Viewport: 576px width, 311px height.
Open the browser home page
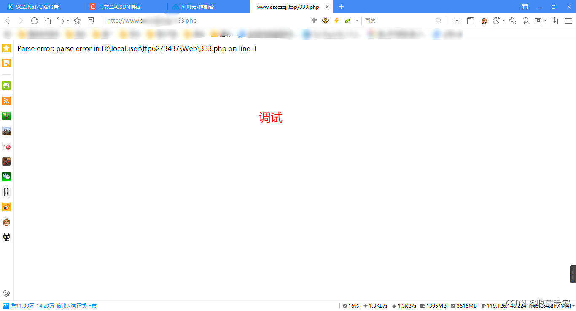tap(48, 21)
